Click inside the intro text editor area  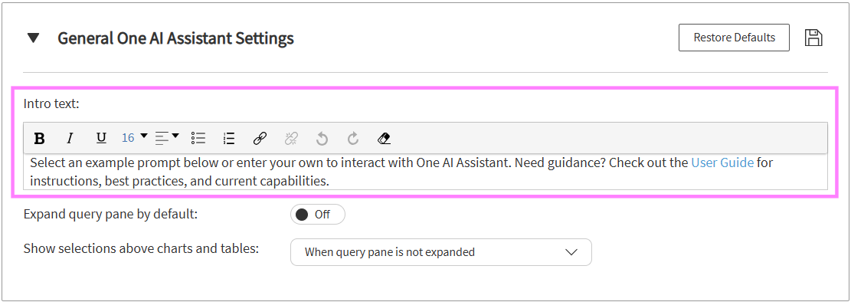(x=426, y=172)
